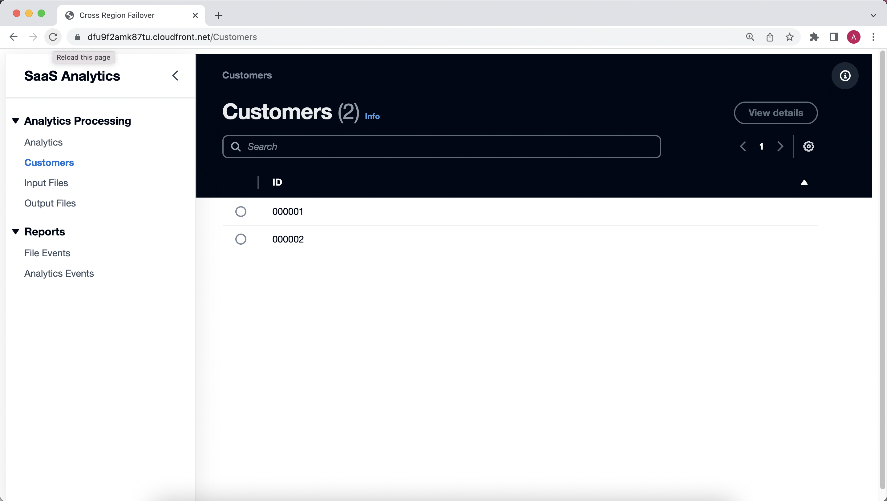This screenshot has height=501, width=887.
Task: Select customer 000002 radio button
Action: tap(241, 239)
